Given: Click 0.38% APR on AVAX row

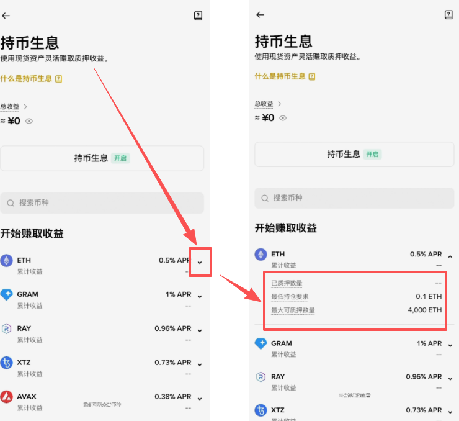Looking at the screenshot, I should [172, 396].
